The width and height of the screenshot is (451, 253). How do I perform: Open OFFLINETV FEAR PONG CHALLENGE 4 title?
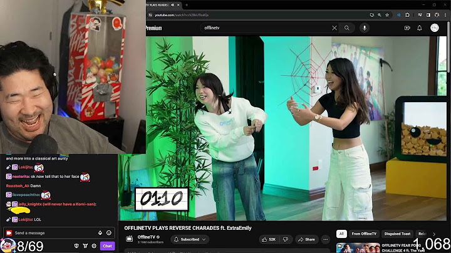(x=403, y=248)
